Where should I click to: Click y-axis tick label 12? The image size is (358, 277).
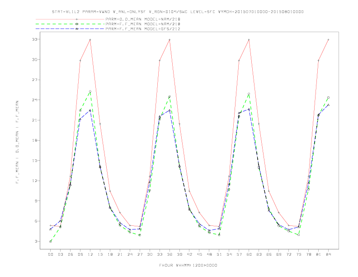click(34, 181)
